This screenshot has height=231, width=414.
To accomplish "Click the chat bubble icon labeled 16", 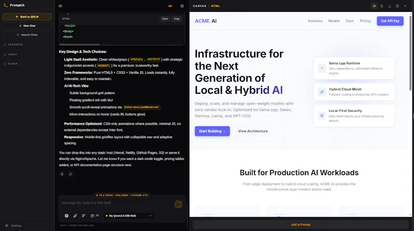I will pos(94,215).
